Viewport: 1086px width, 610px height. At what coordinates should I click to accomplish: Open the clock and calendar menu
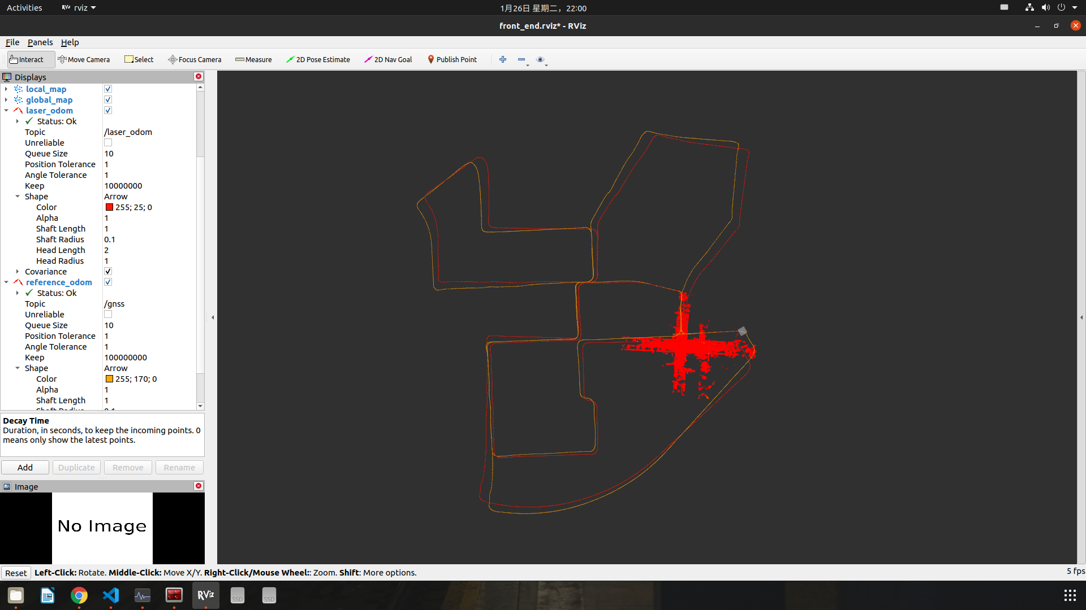pos(543,8)
